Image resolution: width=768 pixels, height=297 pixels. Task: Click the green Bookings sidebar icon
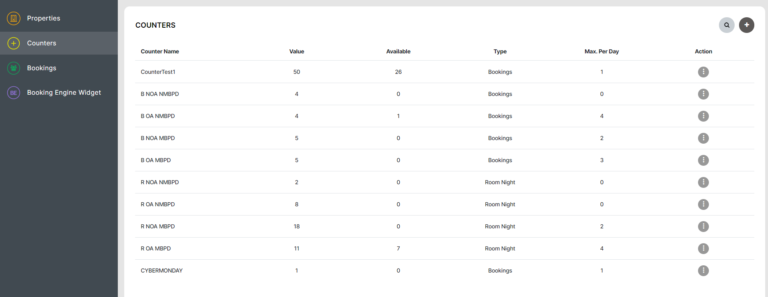click(14, 68)
